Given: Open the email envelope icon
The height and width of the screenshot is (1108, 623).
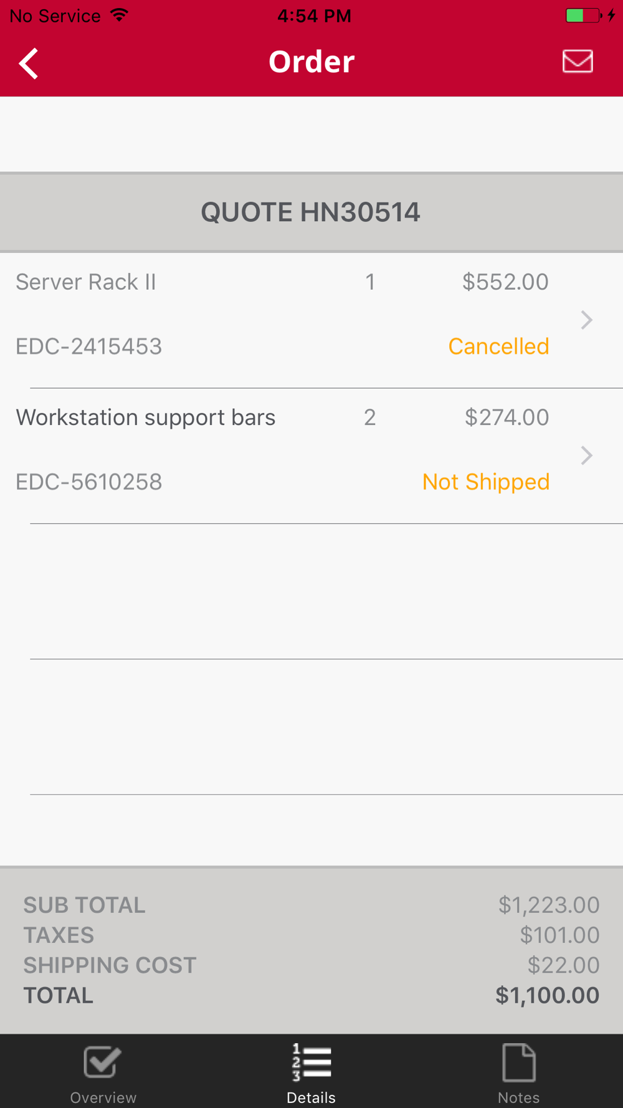Looking at the screenshot, I should coord(578,61).
